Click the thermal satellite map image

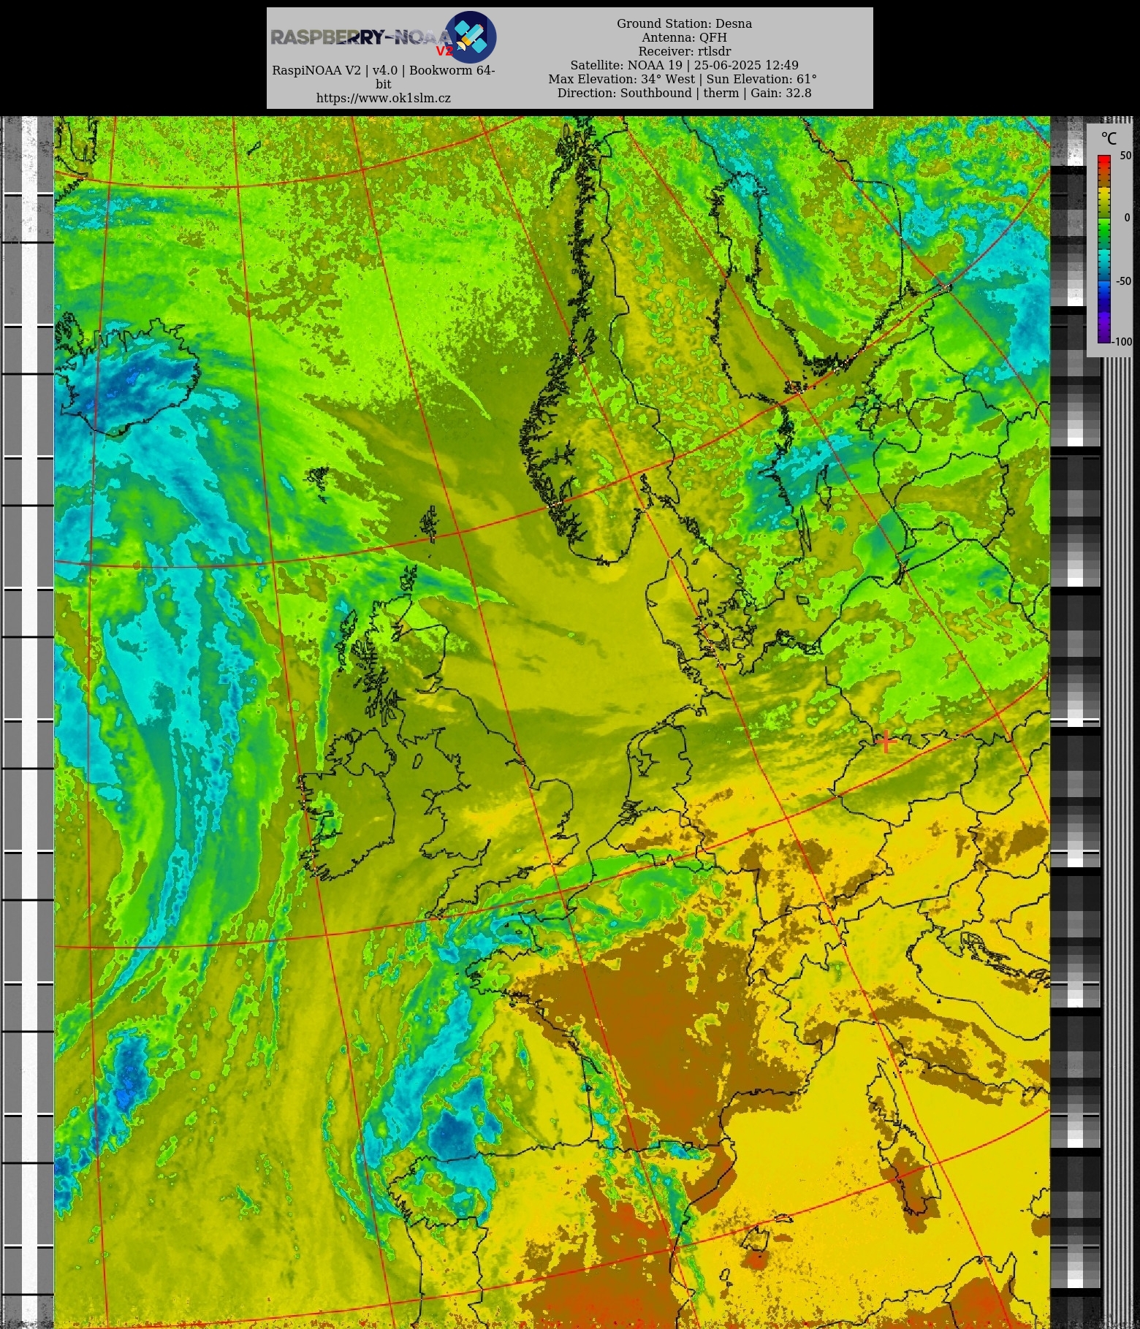(552, 722)
